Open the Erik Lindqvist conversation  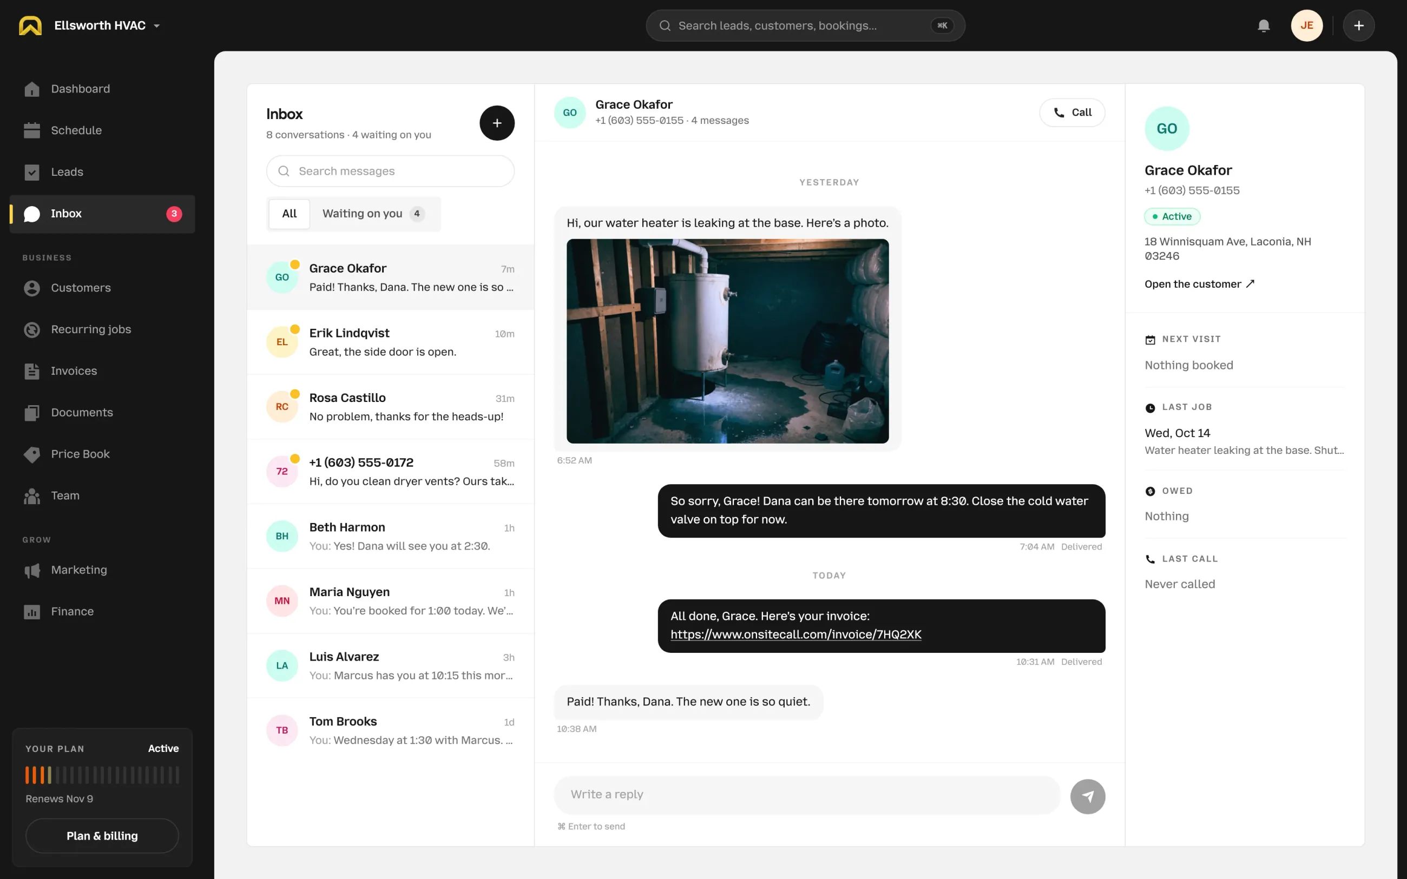click(x=390, y=342)
